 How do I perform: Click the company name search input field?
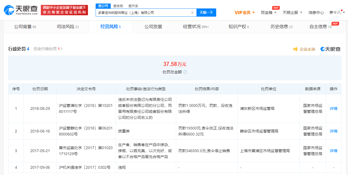coord(142,13)
